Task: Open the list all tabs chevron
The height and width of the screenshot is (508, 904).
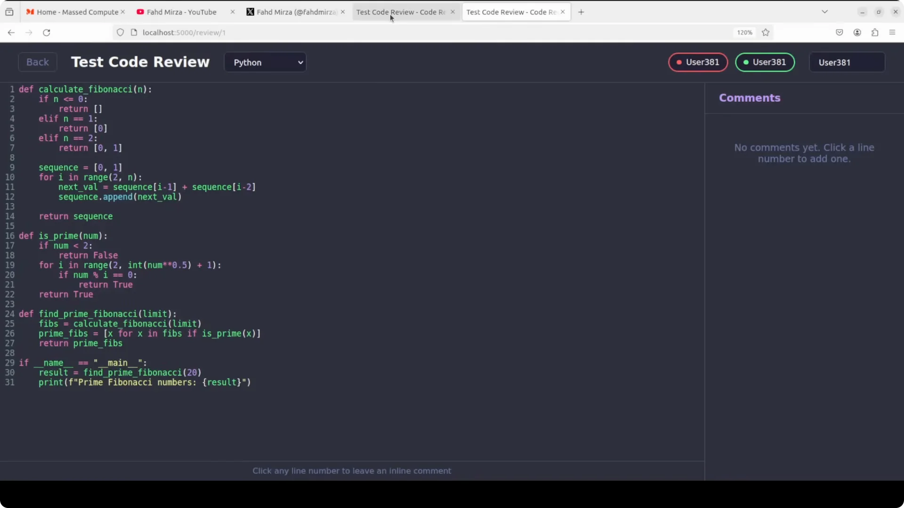Action: coord(825,12)
